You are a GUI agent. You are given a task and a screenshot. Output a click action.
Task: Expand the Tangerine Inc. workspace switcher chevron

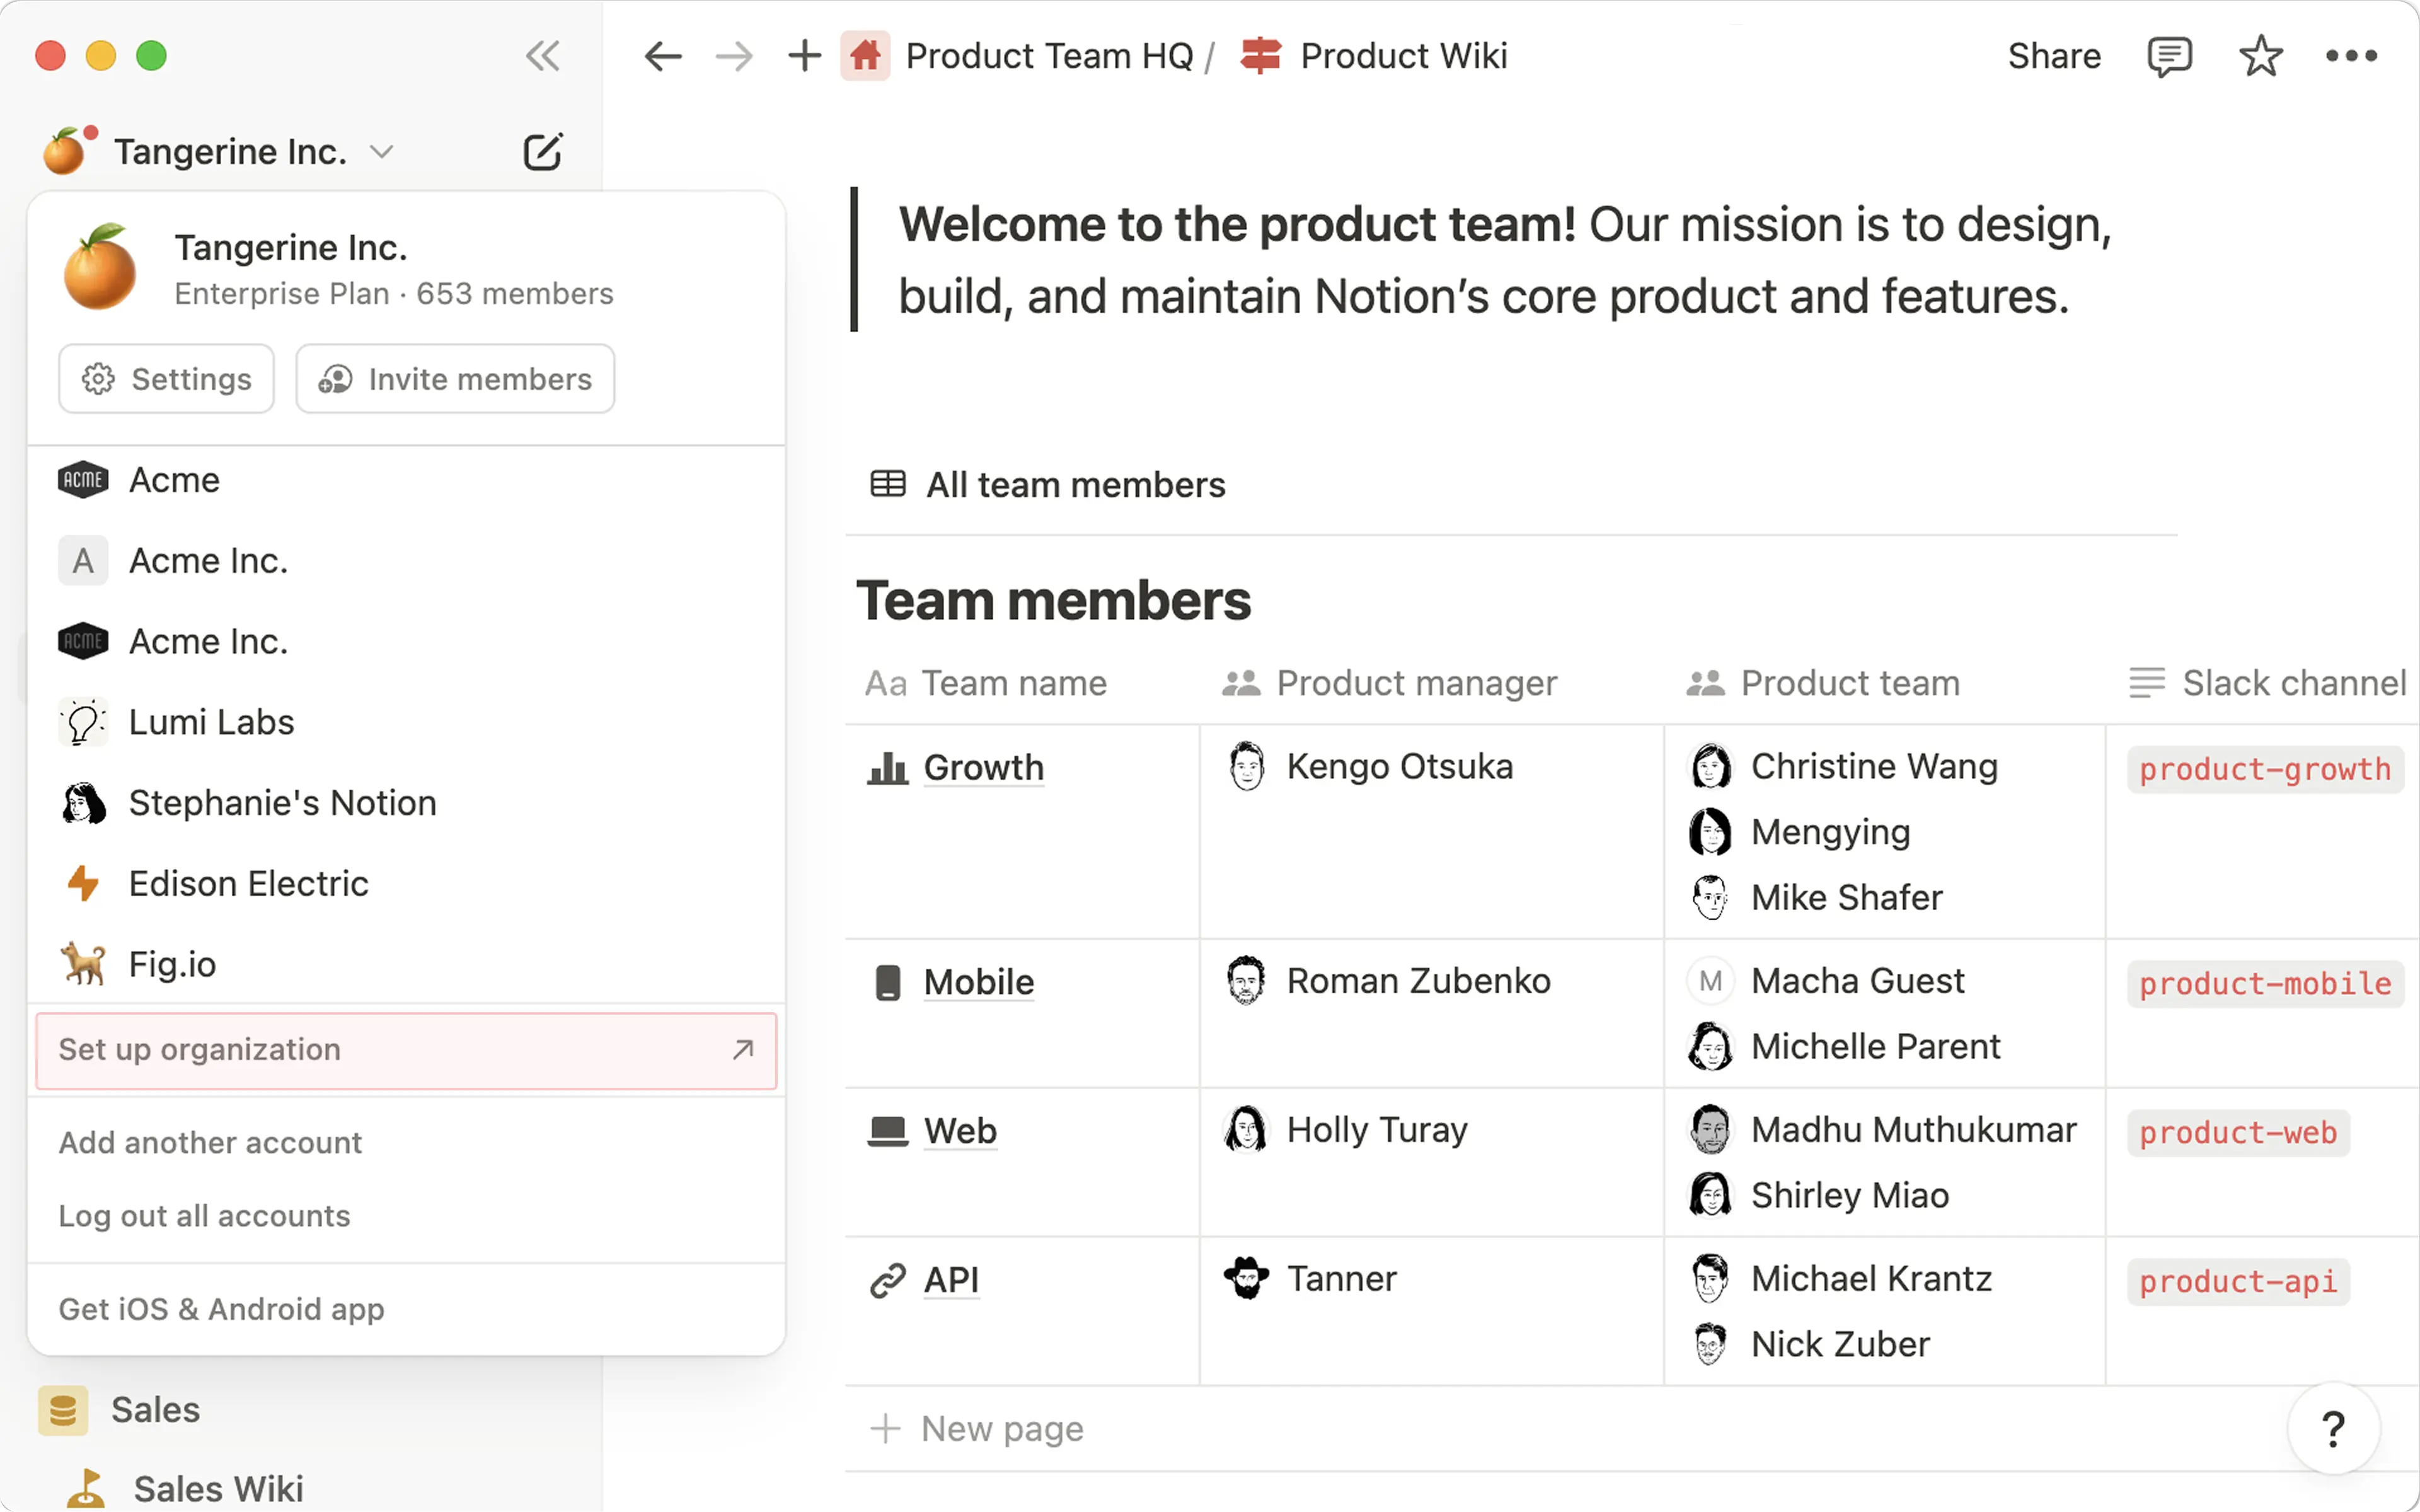click(381, 152)
